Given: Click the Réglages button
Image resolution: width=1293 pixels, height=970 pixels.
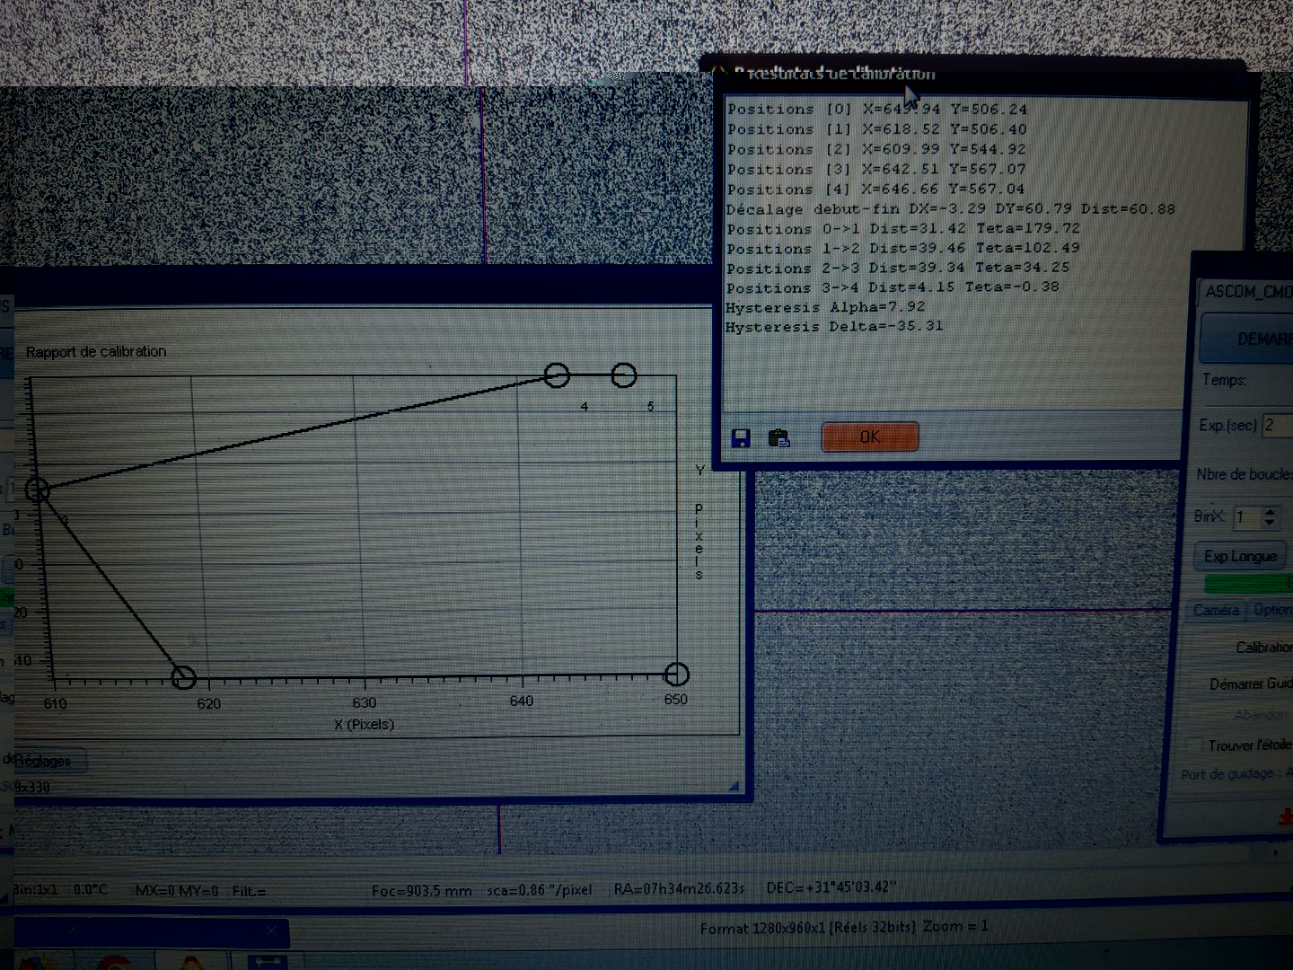Looking at the screenshot, I should click(45, 762).
